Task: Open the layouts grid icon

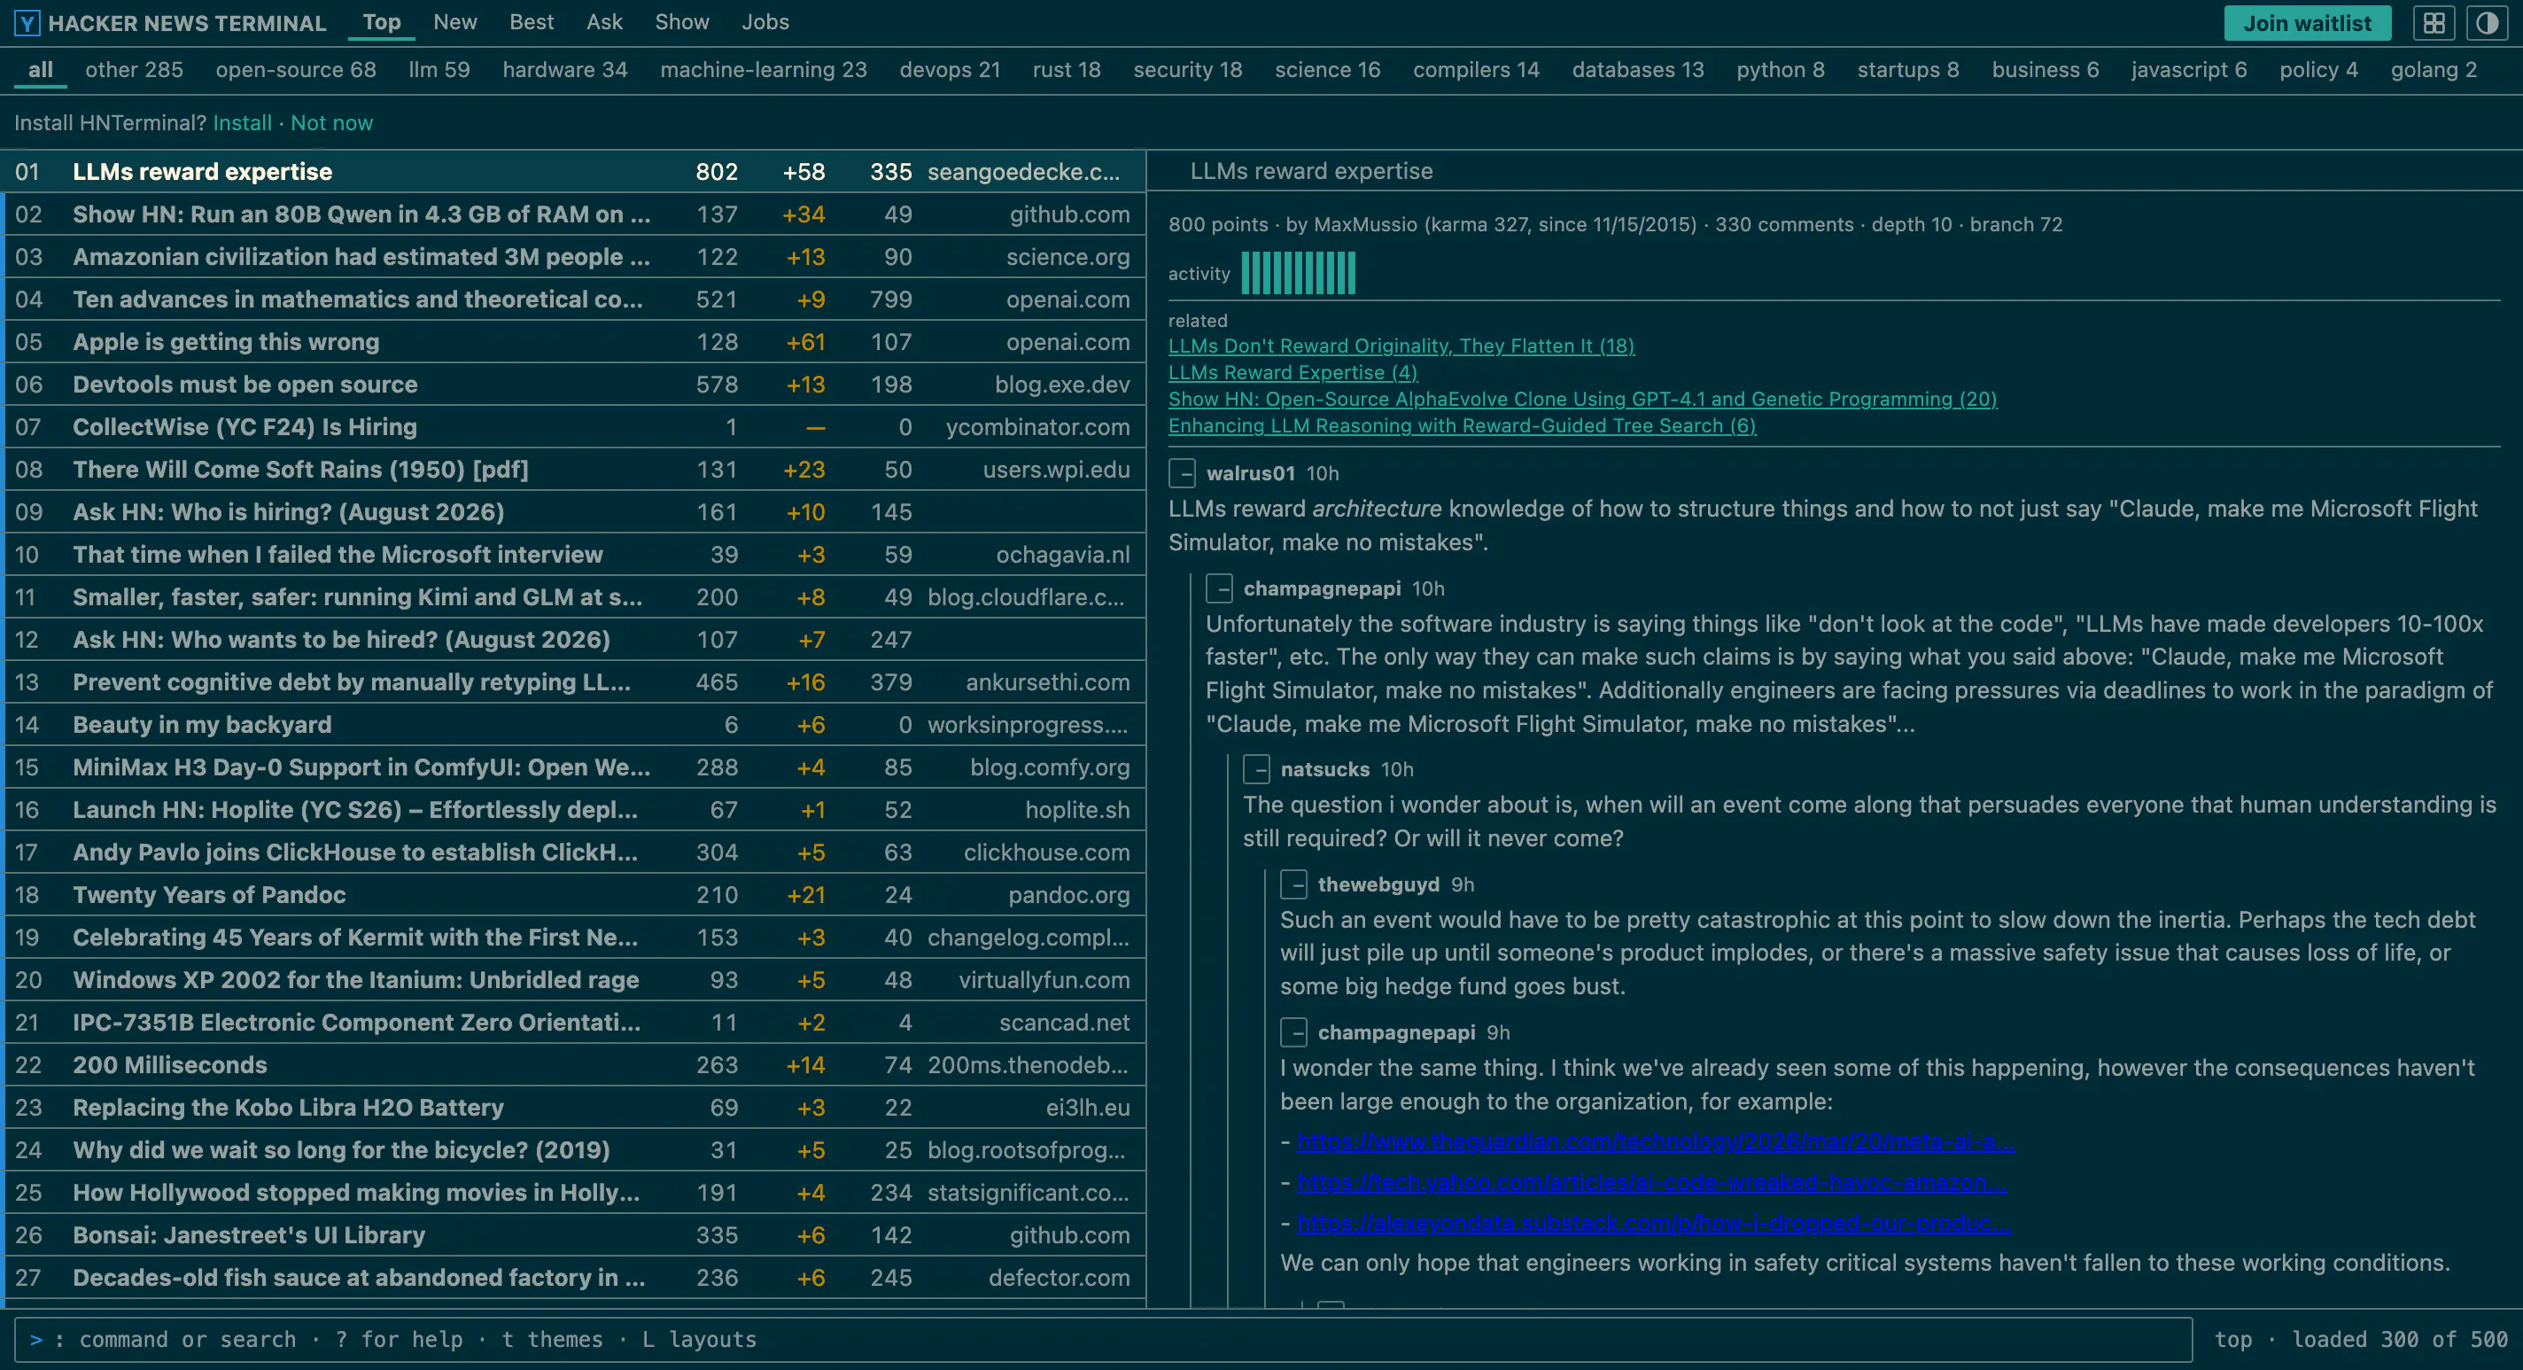Action: click(x=2434, y=22)
